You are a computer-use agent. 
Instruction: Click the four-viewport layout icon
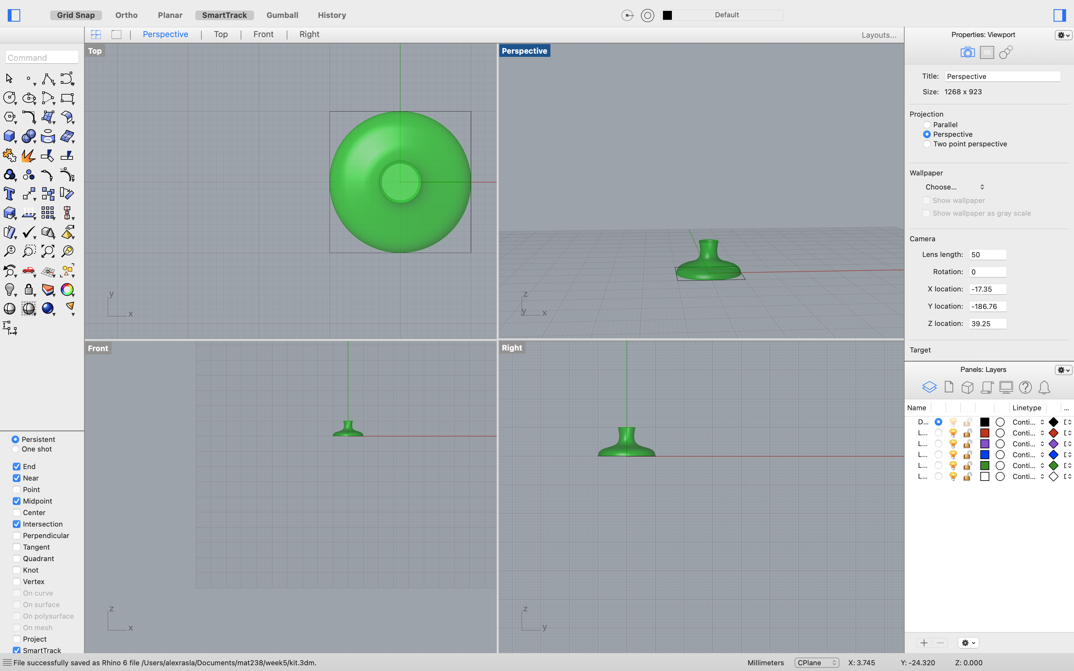coord(96,35)
